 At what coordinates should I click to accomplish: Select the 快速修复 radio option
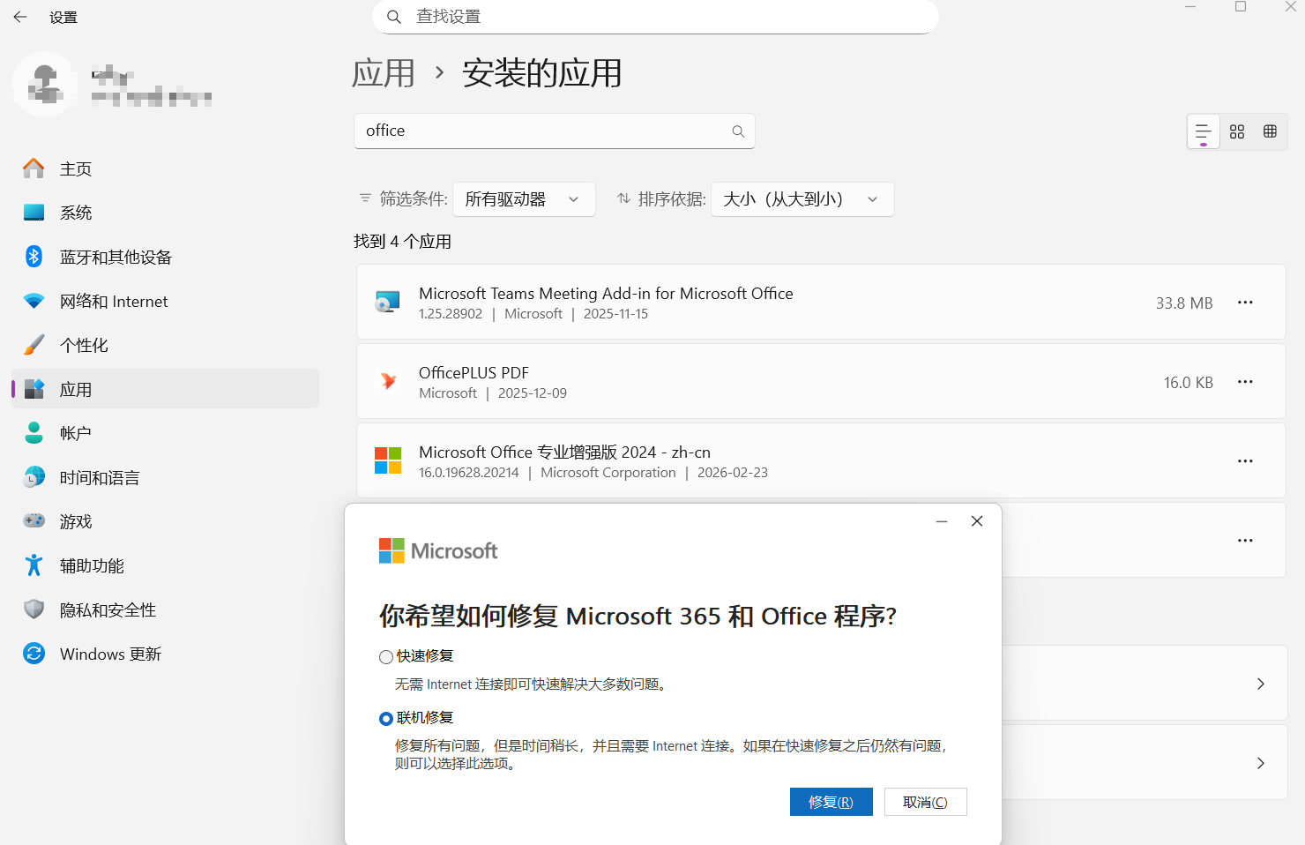(386, 657)
